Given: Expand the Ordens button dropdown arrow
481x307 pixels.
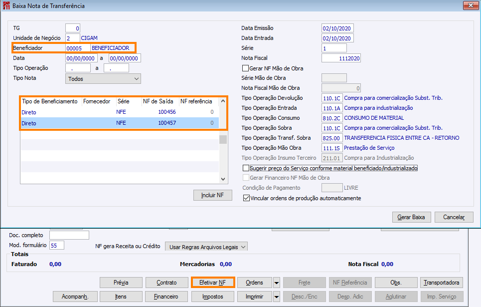Looking at the screenshot, I should click(x=277, y=283).
